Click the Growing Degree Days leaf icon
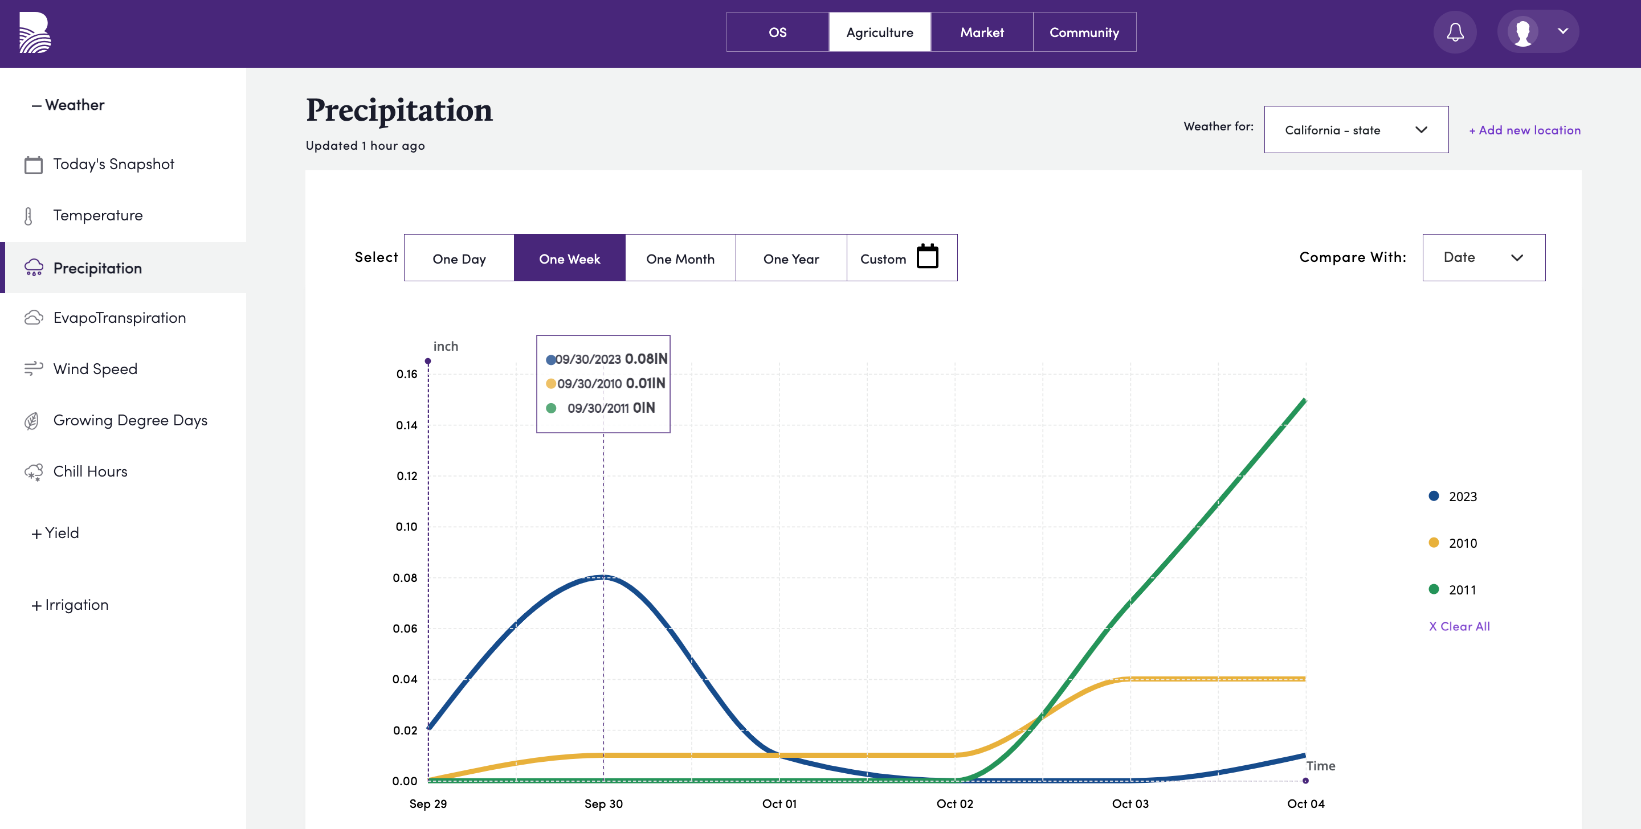1641x829 pixels. click(32, 420)
